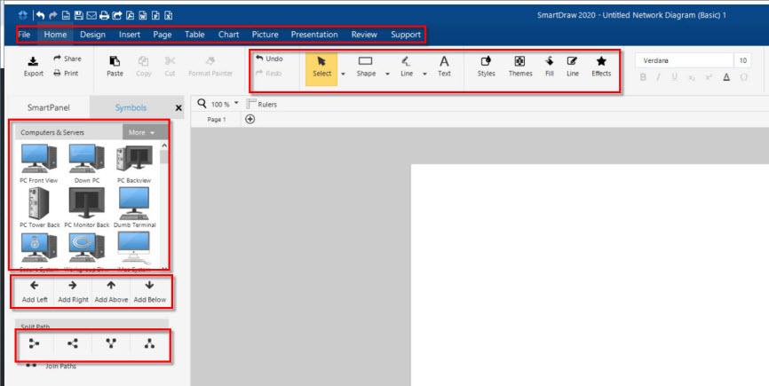769x386 pixels.
Task: Open the dropdown arrow beside Select
Action: point(343,74)
